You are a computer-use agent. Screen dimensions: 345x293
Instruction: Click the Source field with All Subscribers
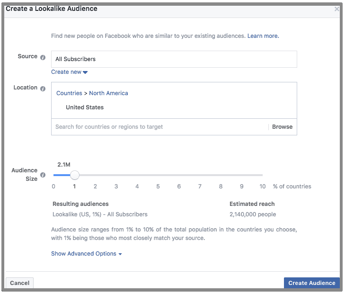click(174, 59)
